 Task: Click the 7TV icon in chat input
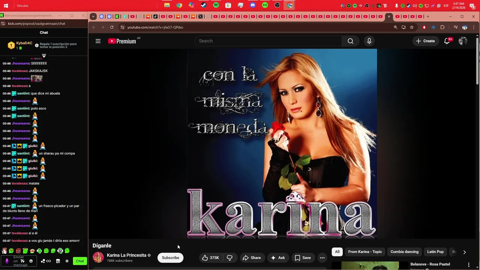click(x=22, y=261)
